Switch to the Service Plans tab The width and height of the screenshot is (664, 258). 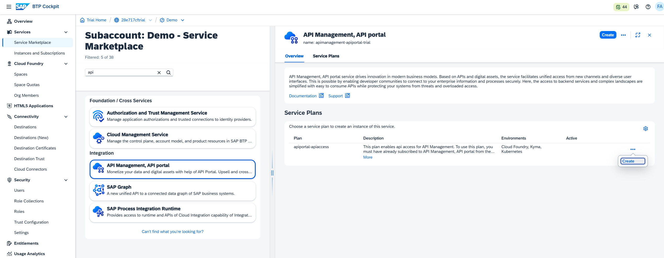(326, 56)
